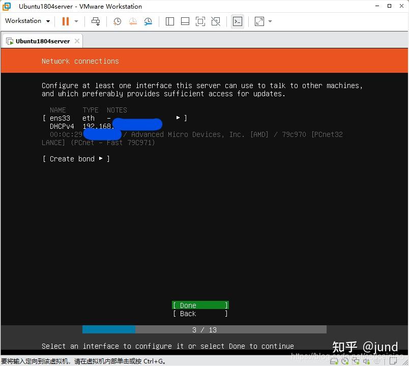This screenshot has width=409, height=366.
Task: Open the suspend button's dropdown arrow
Action: click(x=75, y=21)
